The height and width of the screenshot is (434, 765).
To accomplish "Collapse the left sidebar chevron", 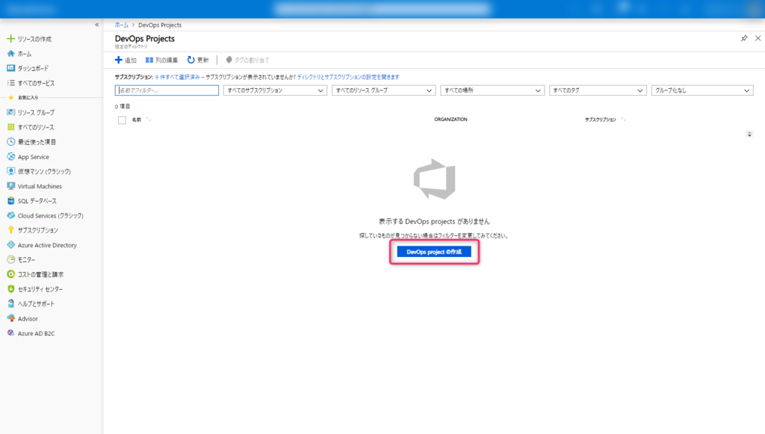I will pos(96,25).
